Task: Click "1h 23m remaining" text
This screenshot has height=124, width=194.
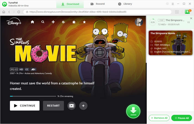Action: click(65, 96)
